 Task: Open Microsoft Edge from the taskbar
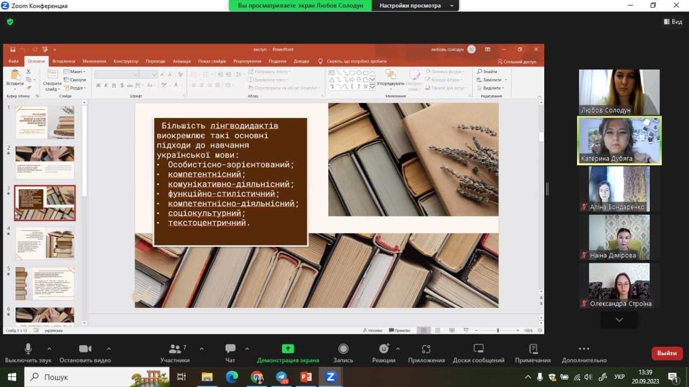(232, 377)
